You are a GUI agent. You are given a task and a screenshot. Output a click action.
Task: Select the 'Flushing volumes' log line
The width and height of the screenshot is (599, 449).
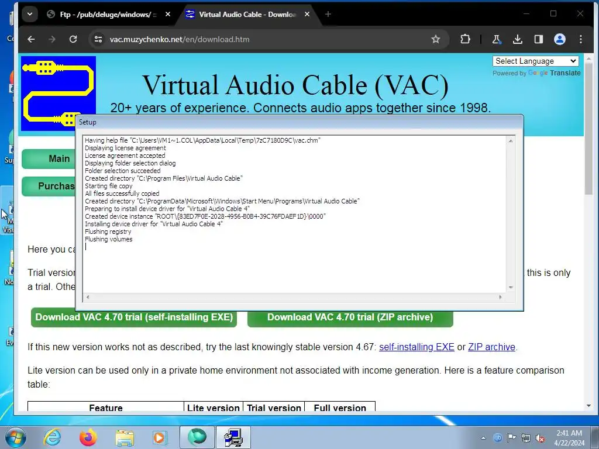click(x=108, y=239)
